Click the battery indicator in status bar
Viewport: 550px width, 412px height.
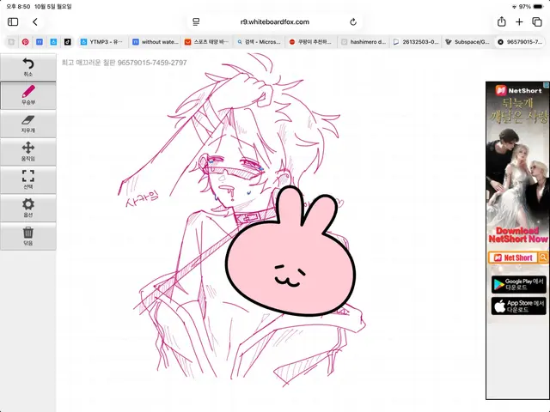(x=538, y=7)
